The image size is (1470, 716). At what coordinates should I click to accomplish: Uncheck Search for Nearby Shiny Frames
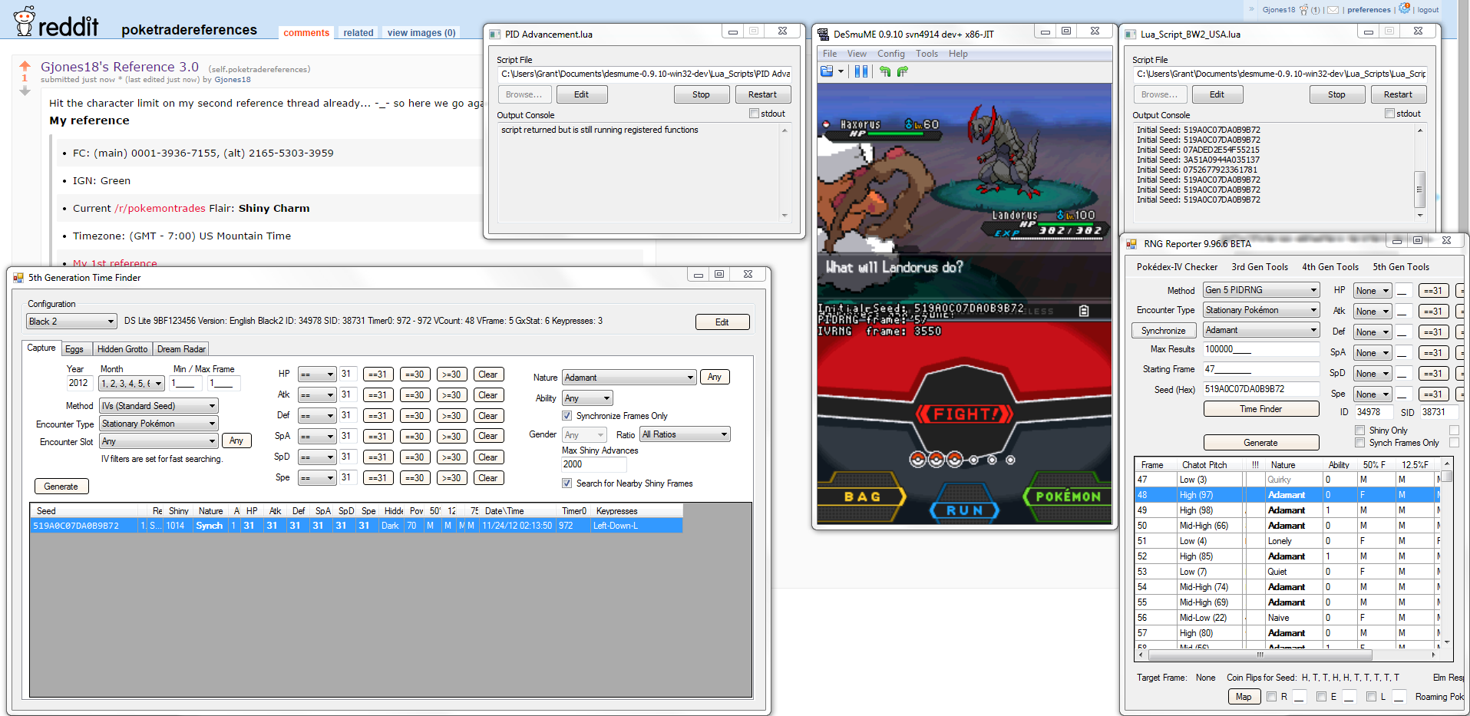(x=567, y=483)
